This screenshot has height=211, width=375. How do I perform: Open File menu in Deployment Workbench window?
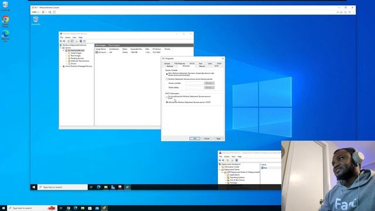220,156
